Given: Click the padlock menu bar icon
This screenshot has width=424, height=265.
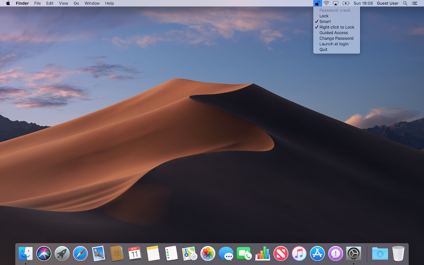Looking at the screenshot, I should click(318, 3).
